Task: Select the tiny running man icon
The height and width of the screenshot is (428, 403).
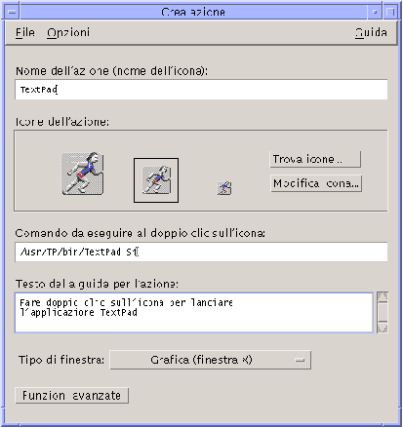Action: coord(224,188)
